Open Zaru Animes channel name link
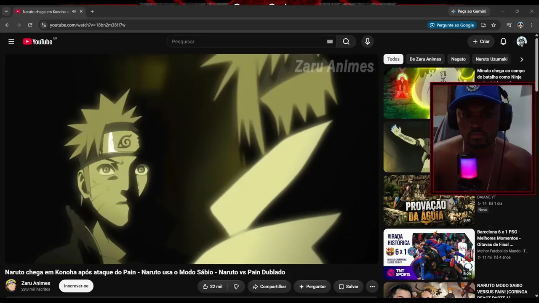This screenshot has height=303, width=539. click(36, 283)
